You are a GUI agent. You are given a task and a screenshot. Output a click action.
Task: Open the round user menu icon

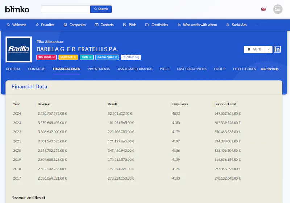278,9
